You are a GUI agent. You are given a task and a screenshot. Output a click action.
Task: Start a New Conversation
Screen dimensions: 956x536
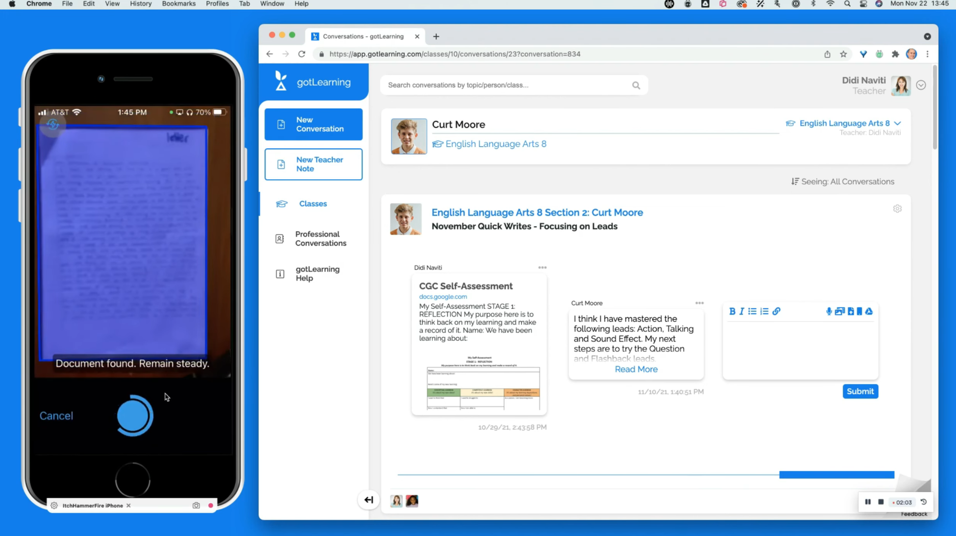[314, 124]
